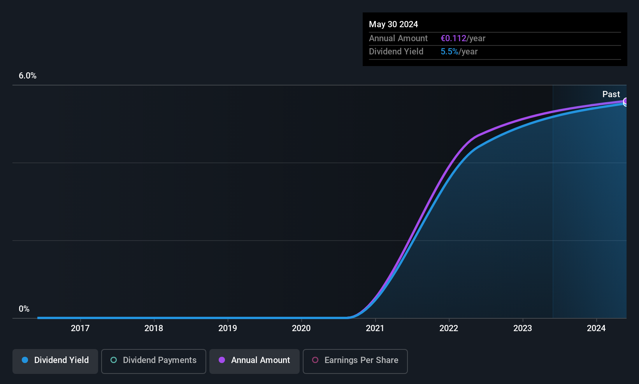Click the 2023 x-axis label
This screenshot has width=639, height=384.
(523, 328)
